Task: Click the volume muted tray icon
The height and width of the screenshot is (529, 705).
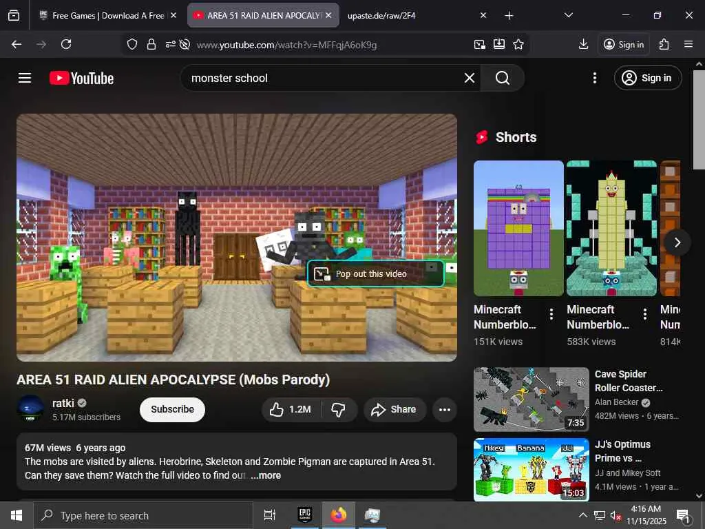Action: (615, 515)
